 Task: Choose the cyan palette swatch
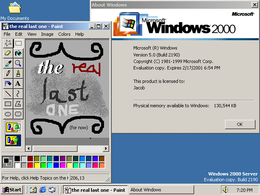pyautogui.click(x=50, y=165)
